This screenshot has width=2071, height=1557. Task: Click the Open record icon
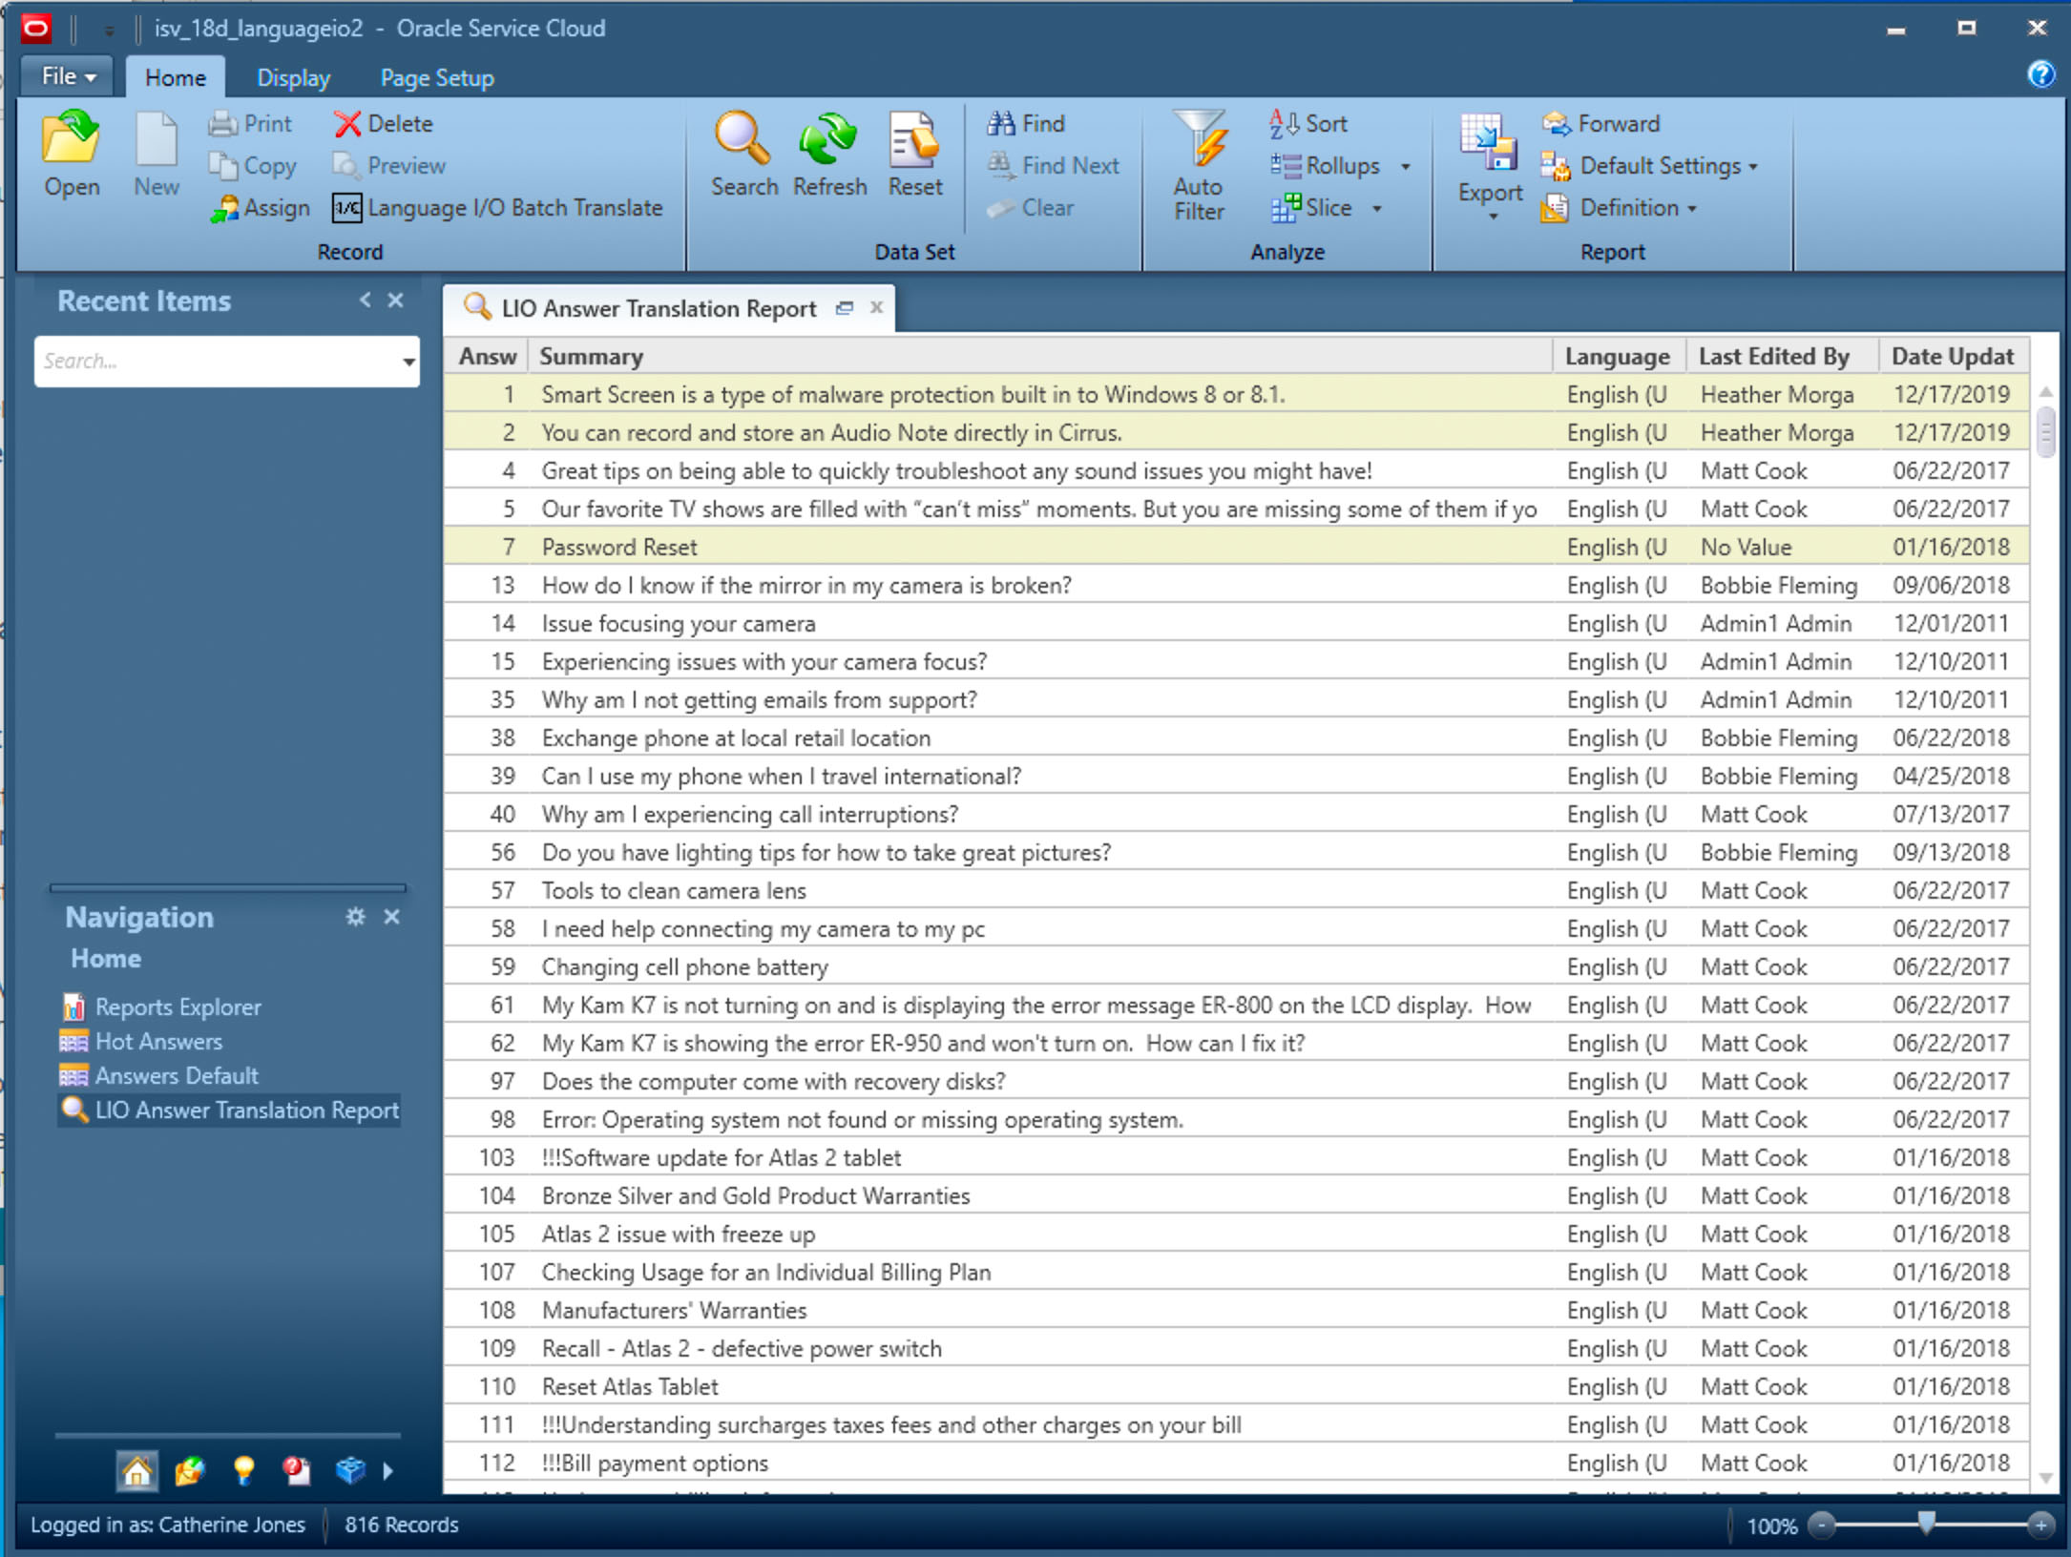pos(72,153)
